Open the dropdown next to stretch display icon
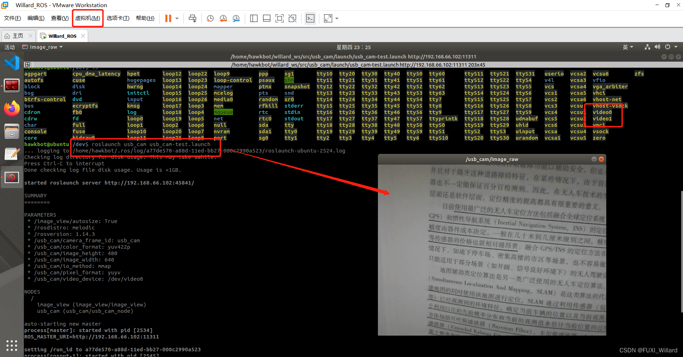Screen dimensions: 683x357 [x=337, y=18]
